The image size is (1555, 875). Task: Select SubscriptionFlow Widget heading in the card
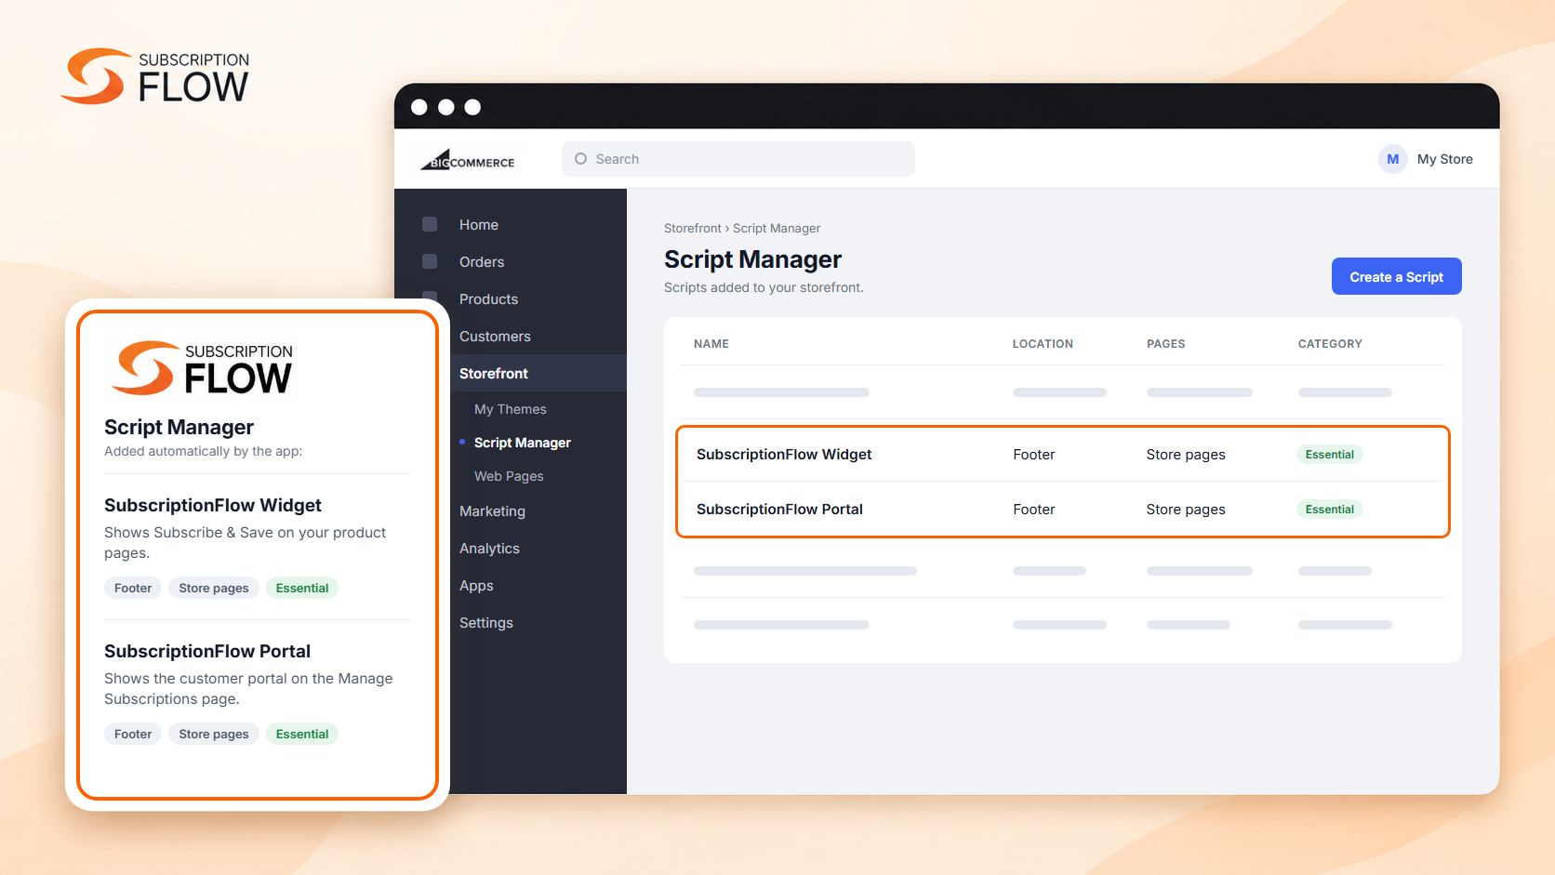[x=213, y=505]
